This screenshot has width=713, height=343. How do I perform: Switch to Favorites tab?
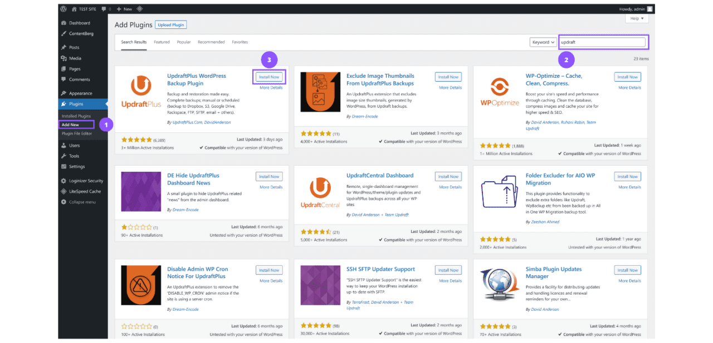(240, 42)
